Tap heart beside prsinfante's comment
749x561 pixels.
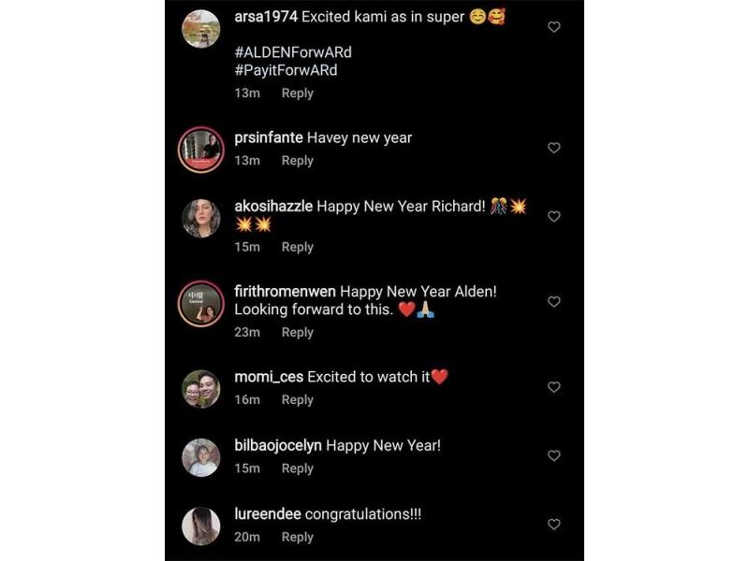click(x=553, y=148)
